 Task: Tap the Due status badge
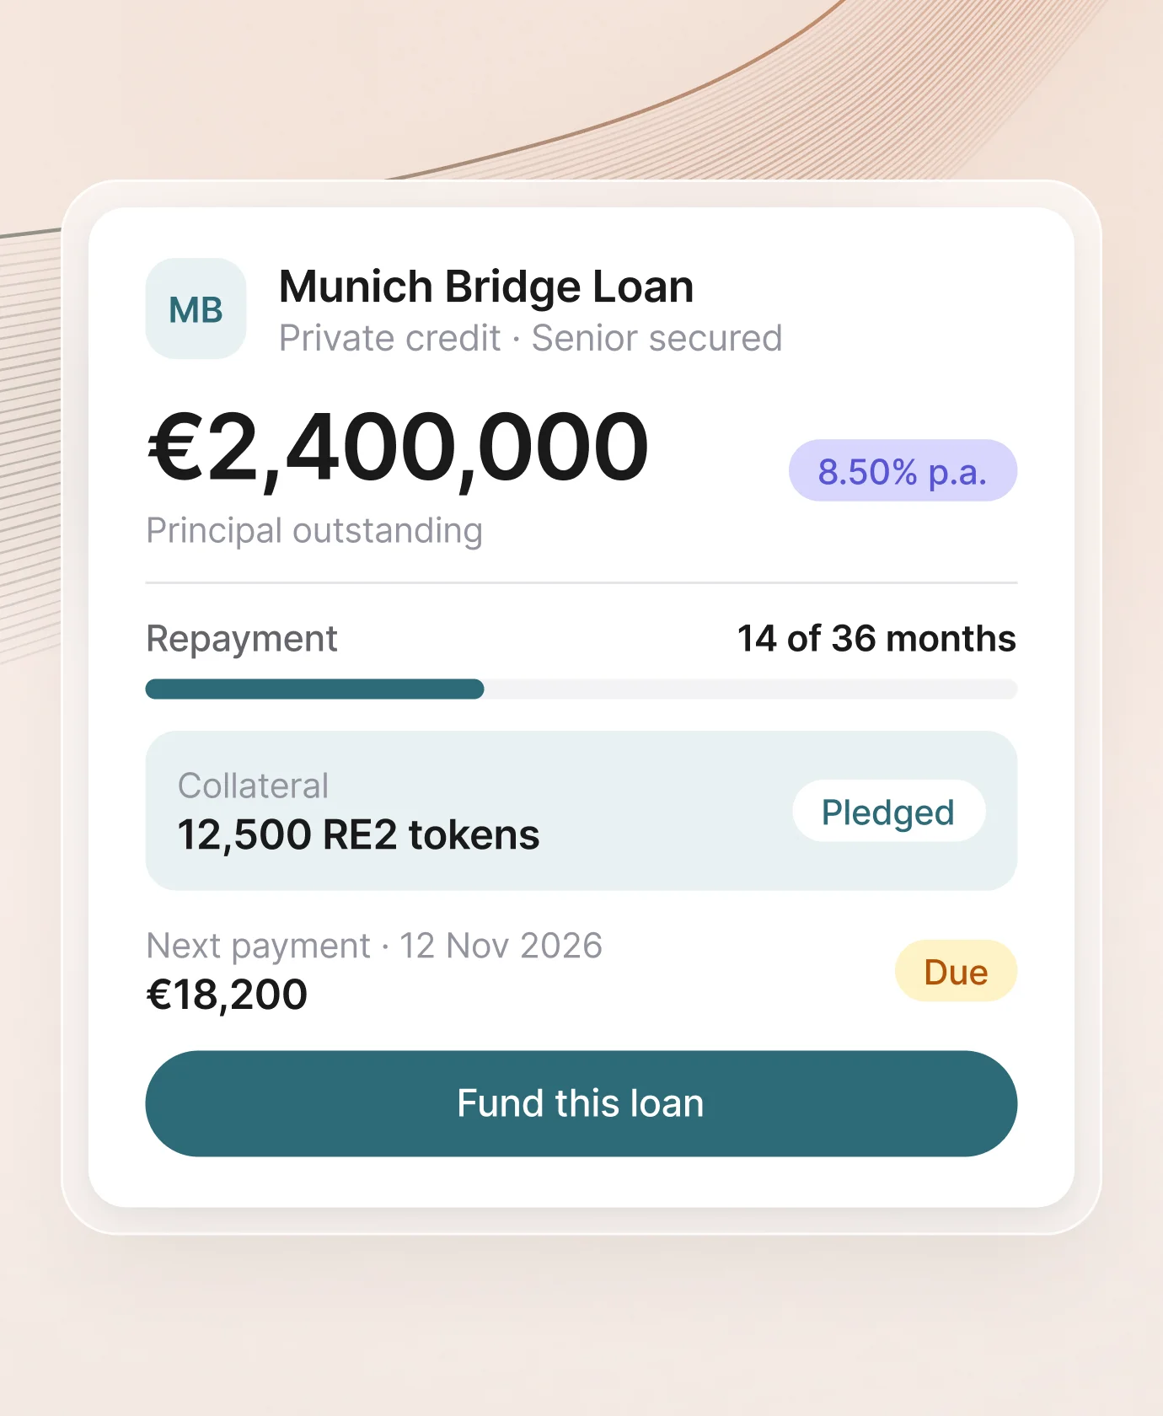[x=956, y=971]
